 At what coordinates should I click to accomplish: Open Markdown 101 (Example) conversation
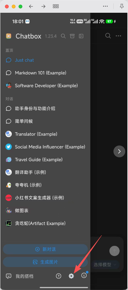[x=45, y=73]
